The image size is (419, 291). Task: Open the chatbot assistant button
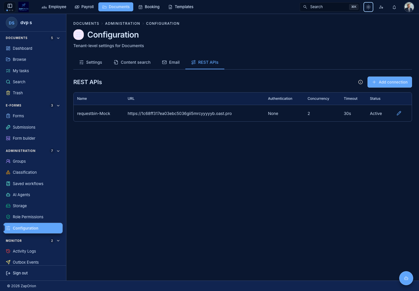[406, 278]
